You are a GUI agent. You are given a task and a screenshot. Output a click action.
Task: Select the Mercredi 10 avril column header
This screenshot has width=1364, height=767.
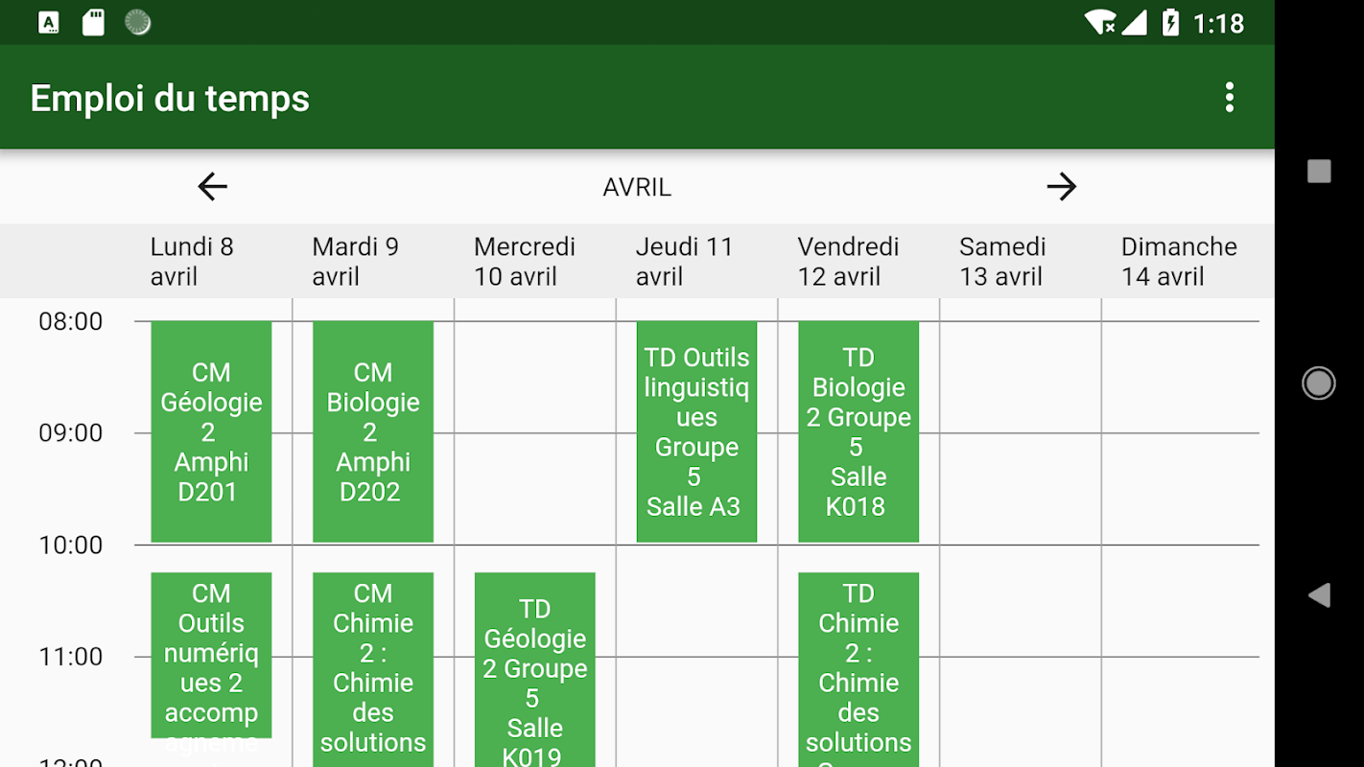pos(525,261)
